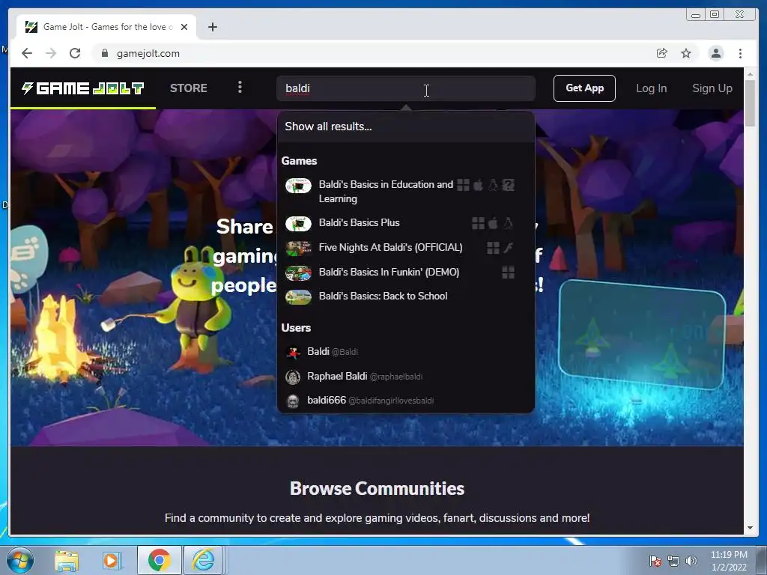This screenshot has height=575, width=767.
Task: Open the STORE section
Action: coord(188,88)
